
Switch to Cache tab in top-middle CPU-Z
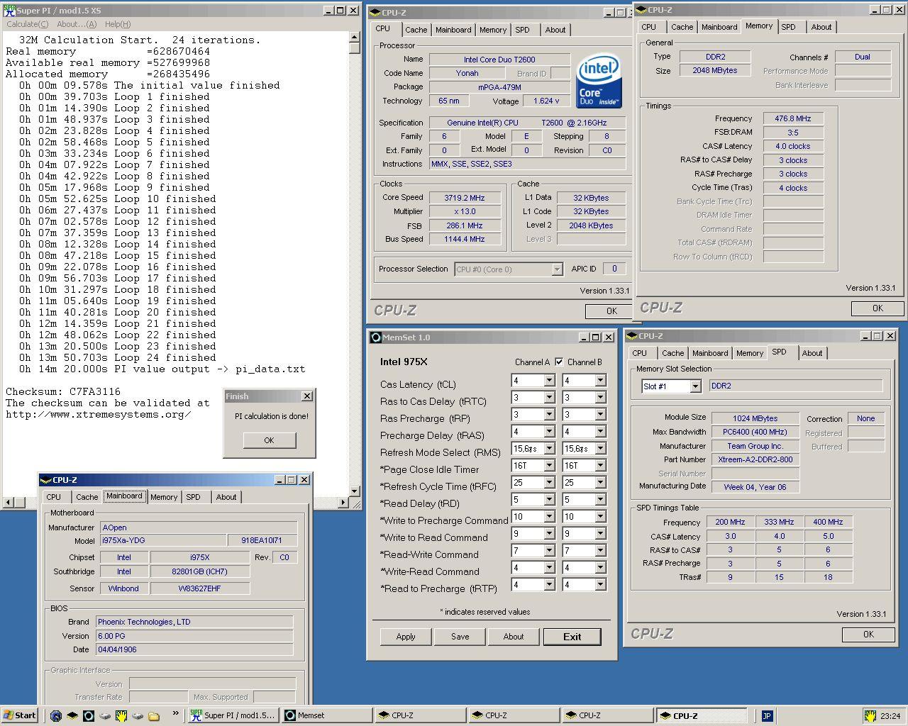[416, 30]
